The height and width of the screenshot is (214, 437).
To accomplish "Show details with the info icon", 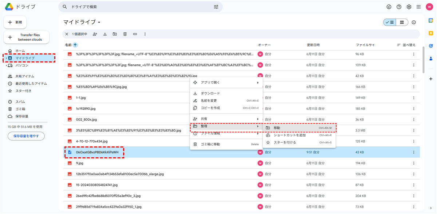I will (x=414, y=23).
